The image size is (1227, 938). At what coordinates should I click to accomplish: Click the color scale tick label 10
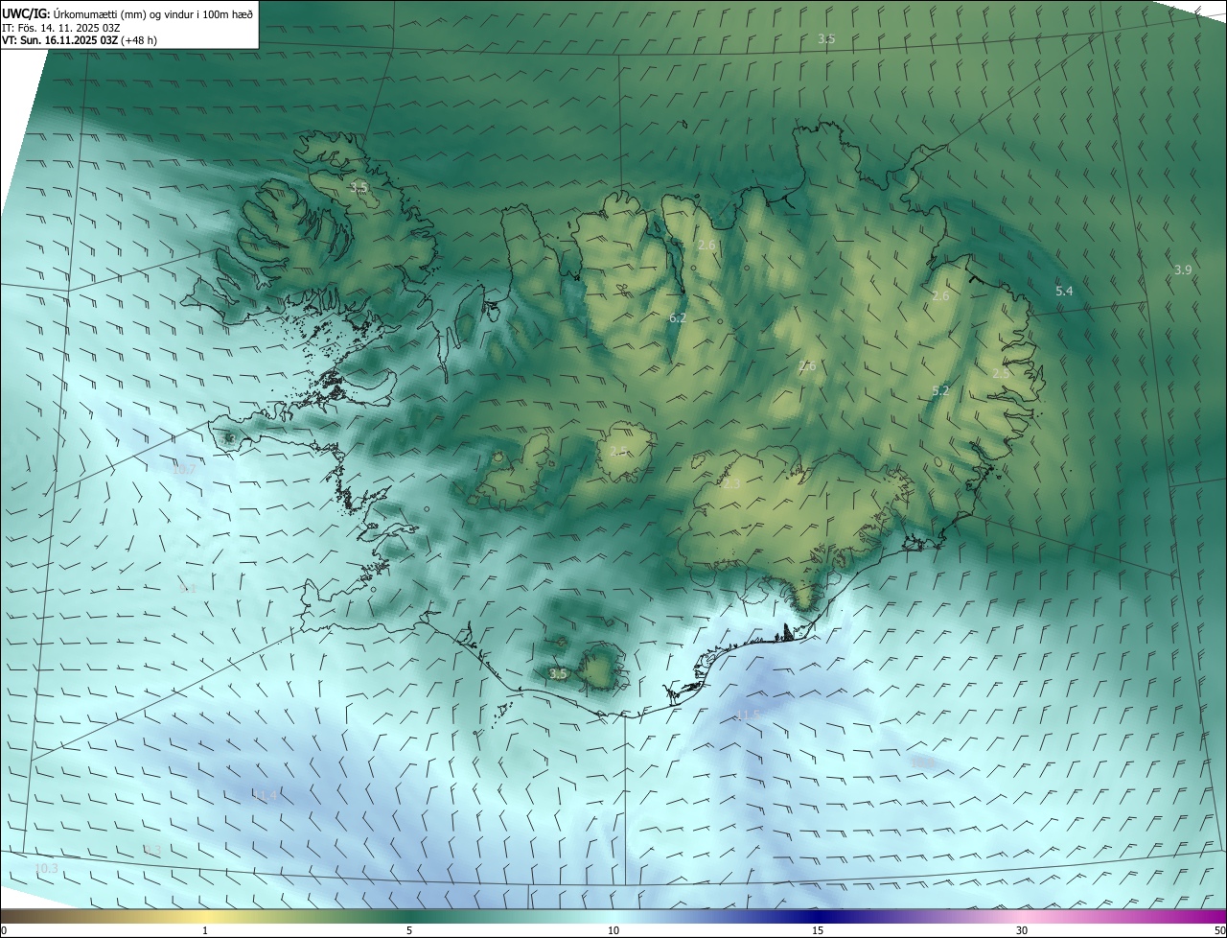pos(613,930)
